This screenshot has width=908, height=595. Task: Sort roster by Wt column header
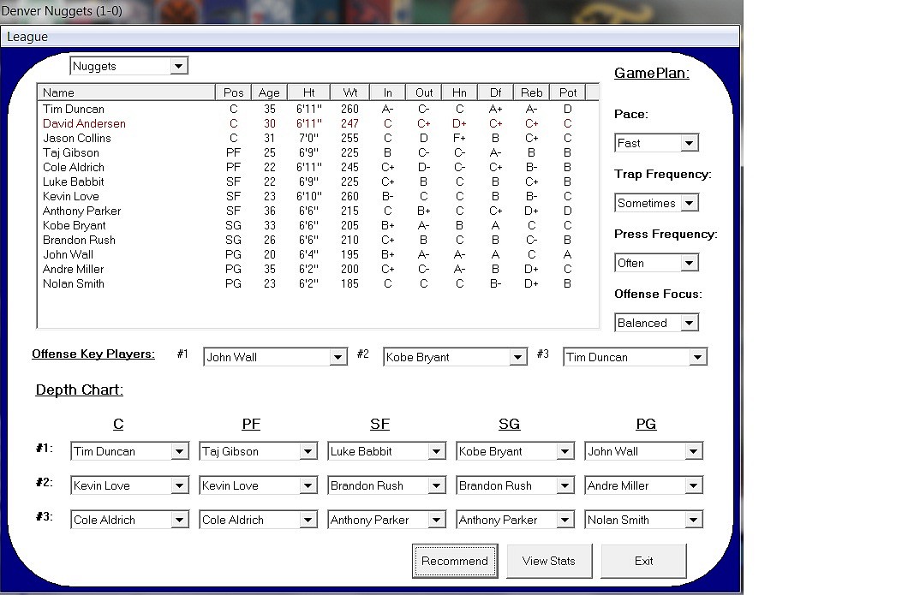(x=349, y=92)
